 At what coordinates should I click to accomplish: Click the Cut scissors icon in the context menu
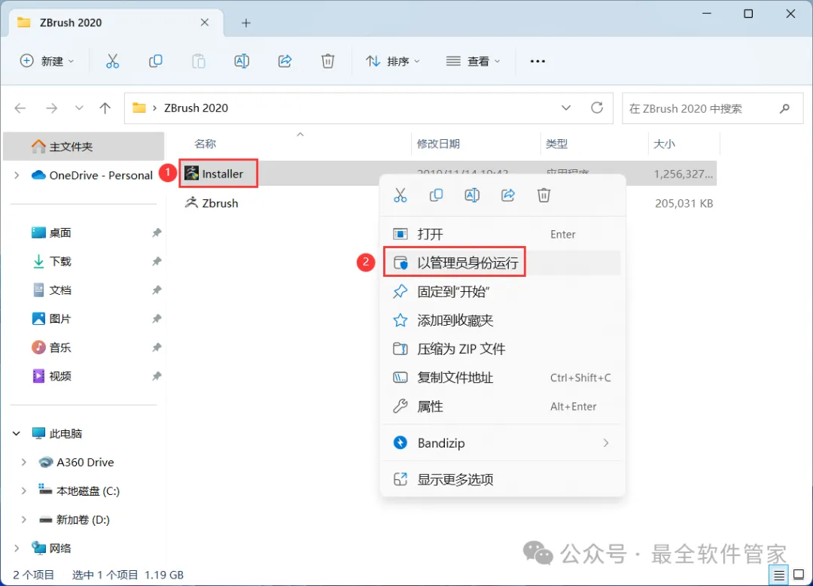coord(400,196)
